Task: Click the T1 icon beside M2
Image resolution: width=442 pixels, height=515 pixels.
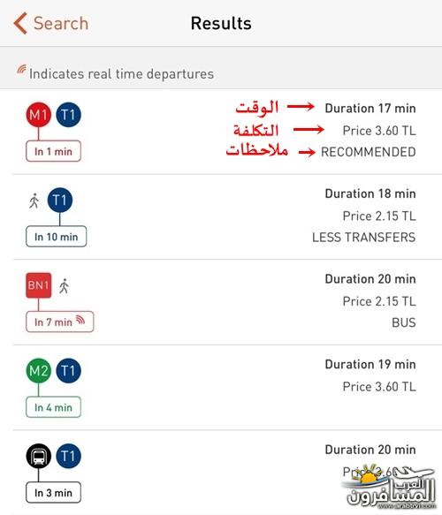Action: click(x=68, y=371)
